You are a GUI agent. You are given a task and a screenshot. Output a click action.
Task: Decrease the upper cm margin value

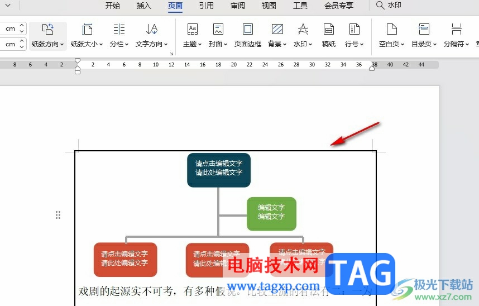coord(22,31)
